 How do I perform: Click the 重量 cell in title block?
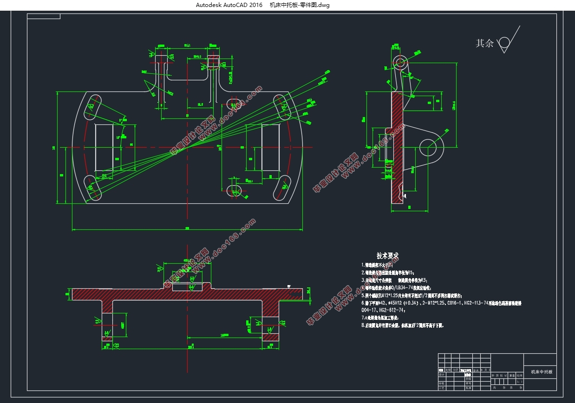[512, 376]
